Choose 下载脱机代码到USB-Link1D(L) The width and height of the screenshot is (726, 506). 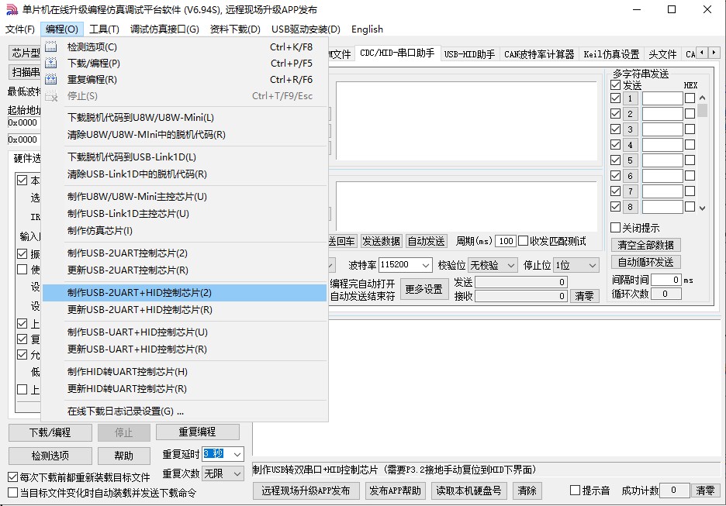point(185,157)
